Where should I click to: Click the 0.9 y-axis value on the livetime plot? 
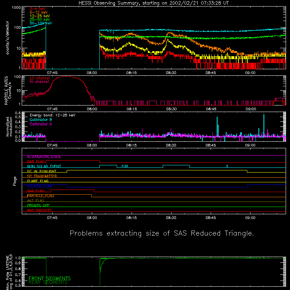click(18, 262)
